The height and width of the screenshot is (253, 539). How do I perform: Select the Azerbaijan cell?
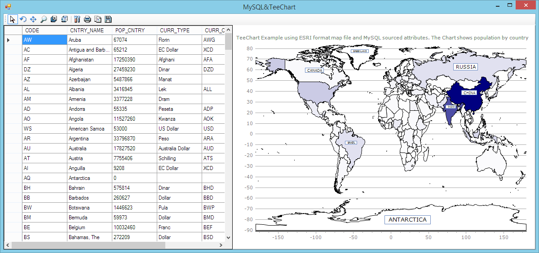89,79
